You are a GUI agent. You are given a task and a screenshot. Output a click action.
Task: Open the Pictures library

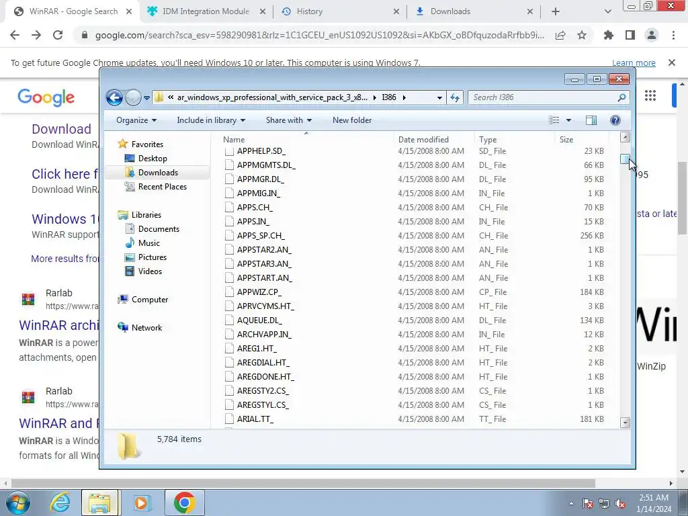(153, 257)
